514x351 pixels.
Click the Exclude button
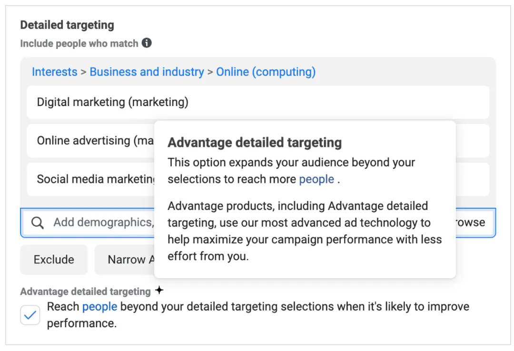coord(54,260)
